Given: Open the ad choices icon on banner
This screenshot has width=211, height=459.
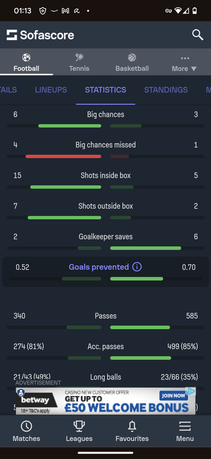Looking at the screenshot, I should coord(191,391).
